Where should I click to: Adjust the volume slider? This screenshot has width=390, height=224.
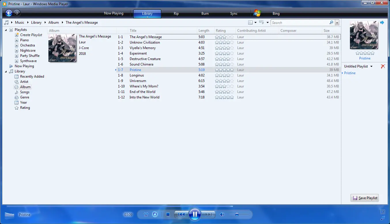239,214
